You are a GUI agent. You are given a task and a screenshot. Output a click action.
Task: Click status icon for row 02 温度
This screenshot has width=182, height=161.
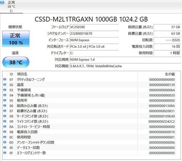coord(5,85)
